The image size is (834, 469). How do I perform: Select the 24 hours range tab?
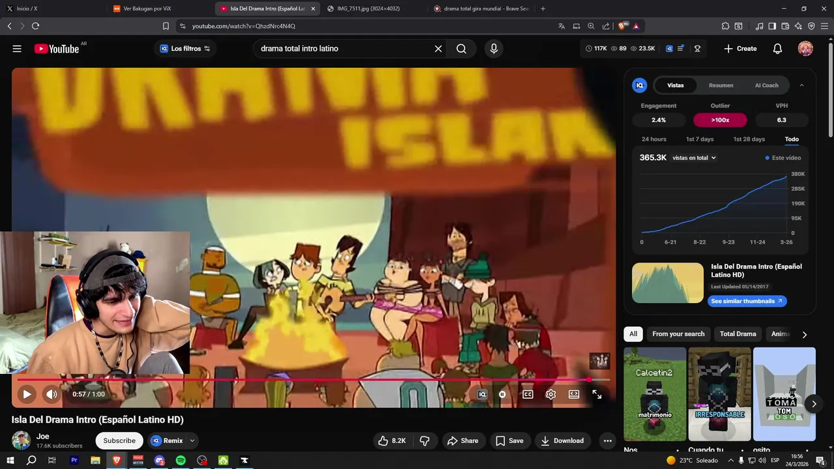point(654,139)
